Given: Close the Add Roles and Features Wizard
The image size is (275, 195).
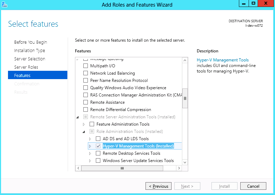Looking at the screenshot, I should [265, 3].
